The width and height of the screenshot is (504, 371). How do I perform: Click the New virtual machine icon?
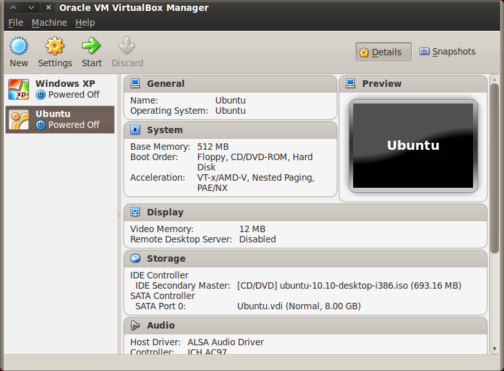coord(19,46)
